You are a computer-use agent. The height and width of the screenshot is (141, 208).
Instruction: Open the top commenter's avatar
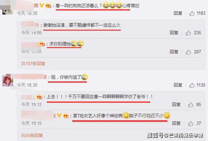point(7,10)
